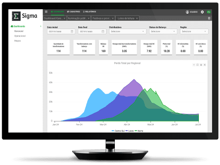Select Operacional in the sidebar
Image resolution: width=220 pixels, height=165 pixels.
coord(20,36)
